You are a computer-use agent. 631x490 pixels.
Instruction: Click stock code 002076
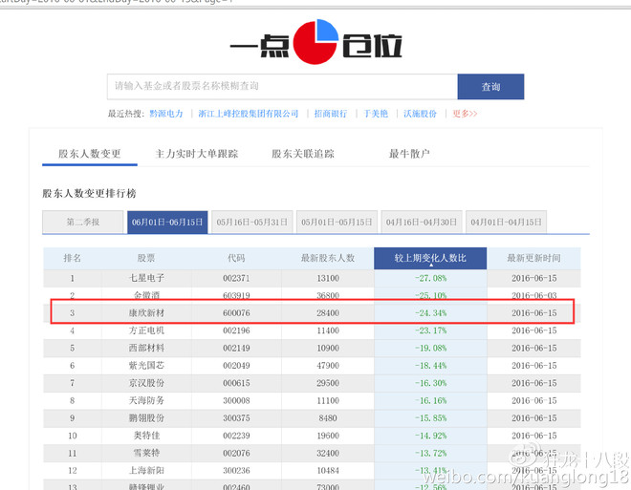click(236, 453)
